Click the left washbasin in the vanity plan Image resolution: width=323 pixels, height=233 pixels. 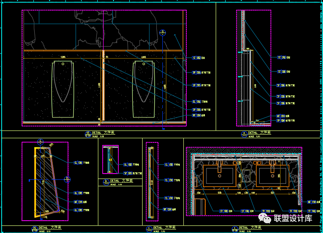[x=220, y=175]
